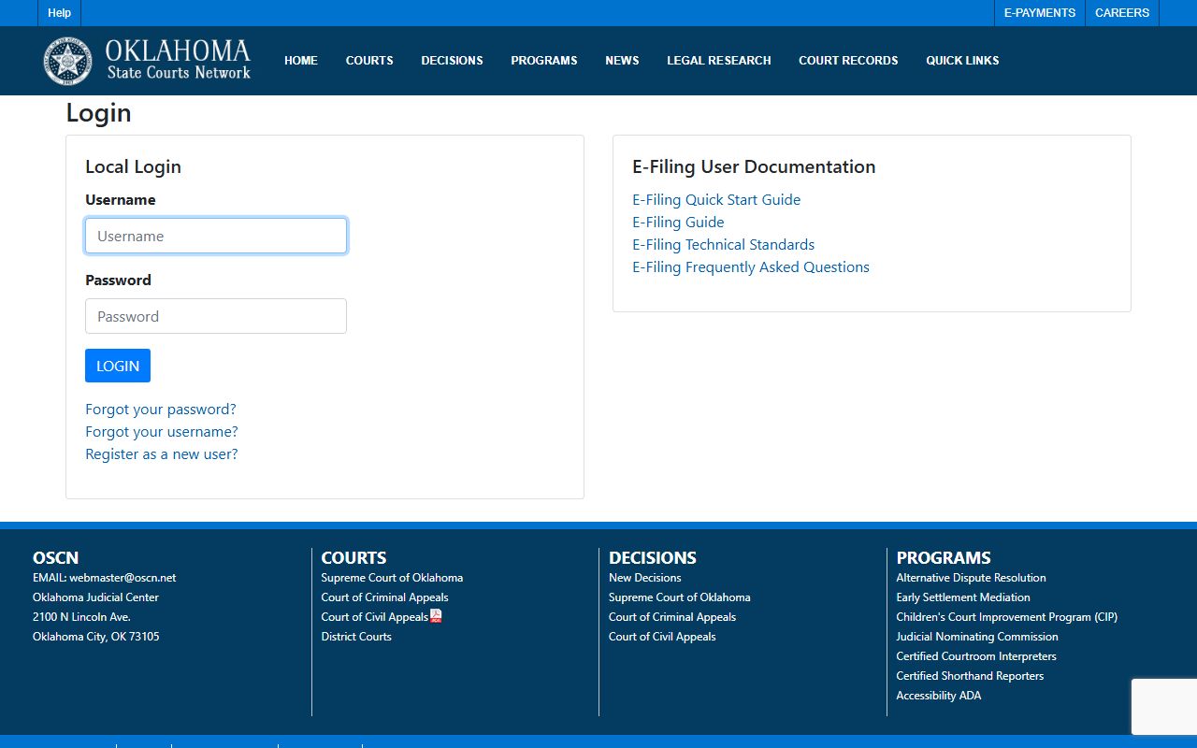Click the PROGRAMS footer heading
This screenshot has height=748, width=1197.
coord(944,558)
